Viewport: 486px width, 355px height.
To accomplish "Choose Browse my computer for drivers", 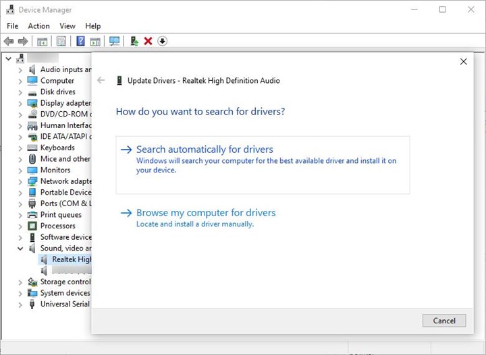I will tap(206, 213).
